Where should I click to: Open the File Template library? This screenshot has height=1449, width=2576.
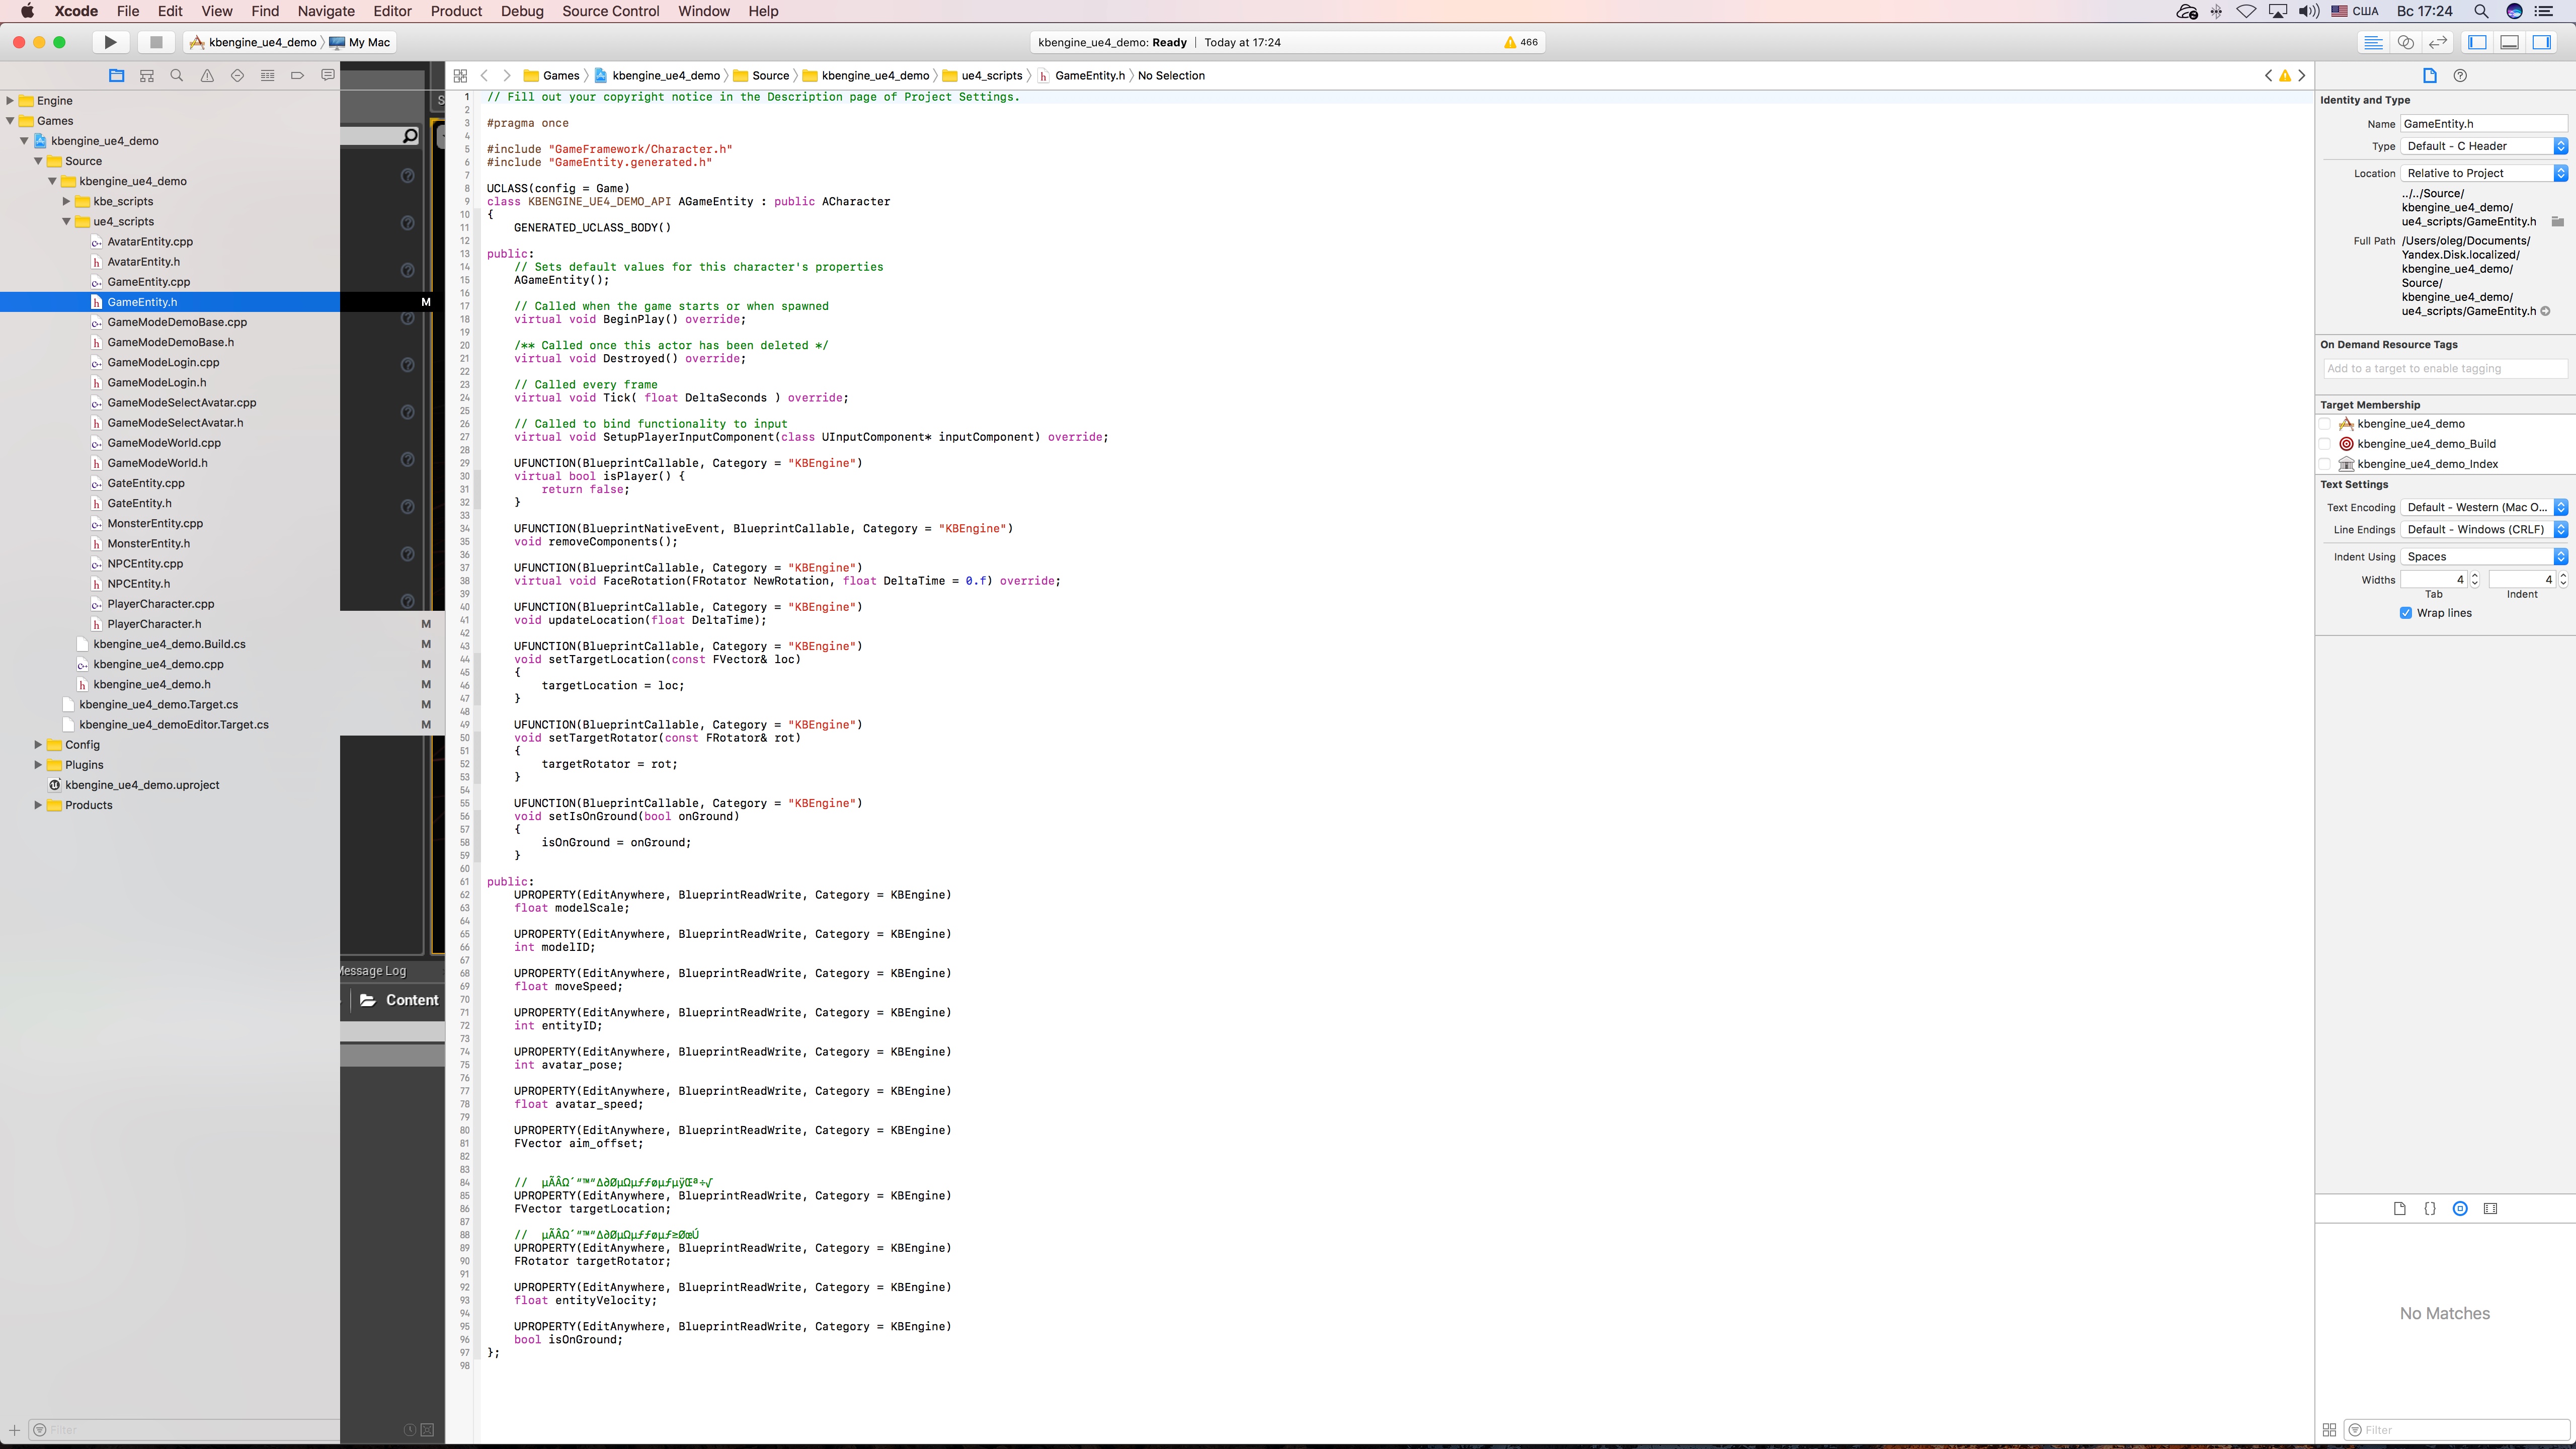2400,1209
